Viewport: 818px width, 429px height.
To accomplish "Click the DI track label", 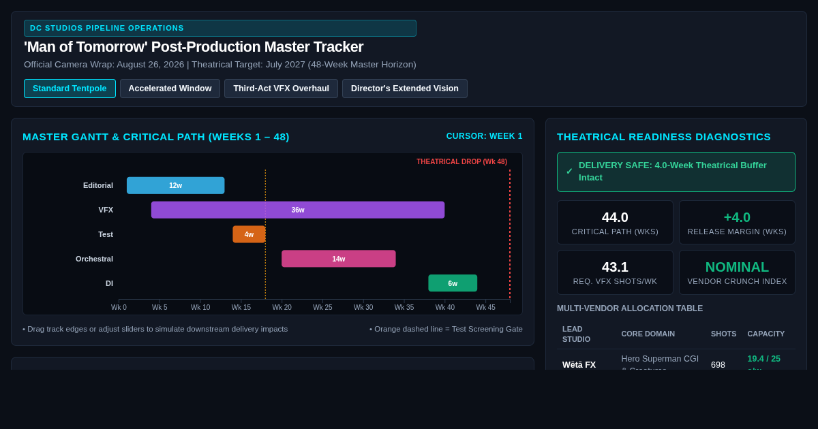I will click(109, 283).
